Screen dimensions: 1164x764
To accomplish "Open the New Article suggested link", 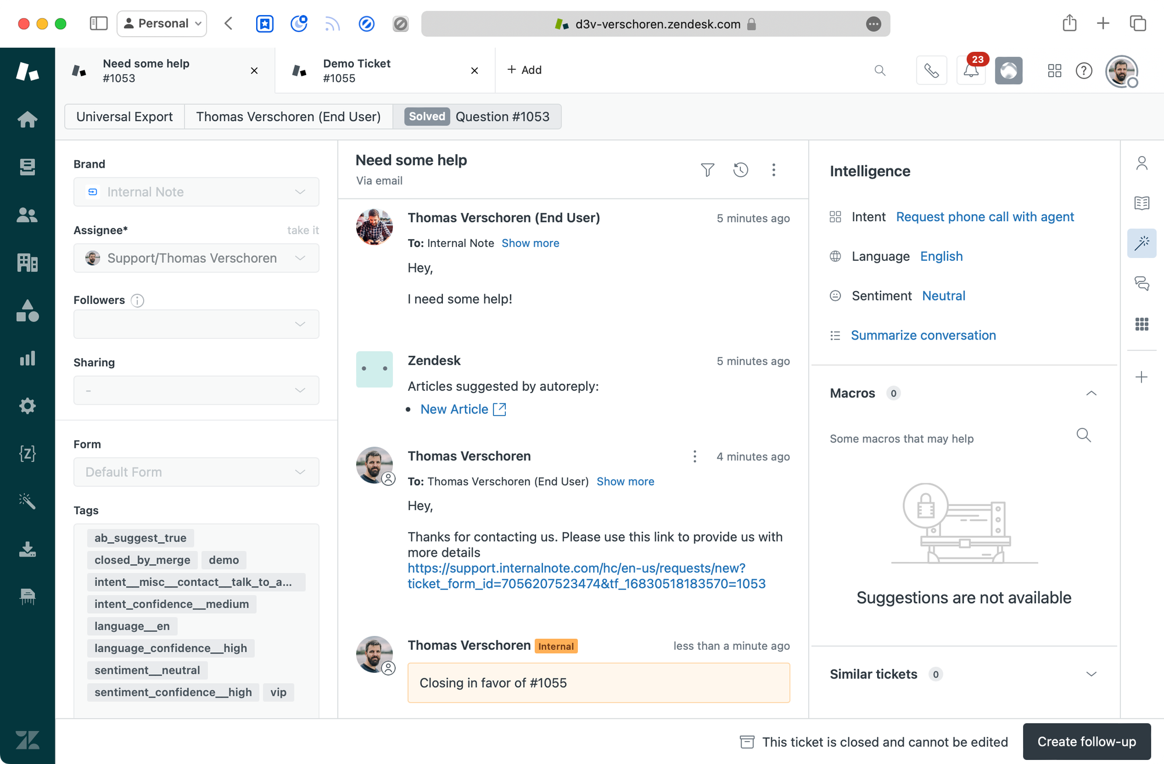I will (x=455, y=409).
